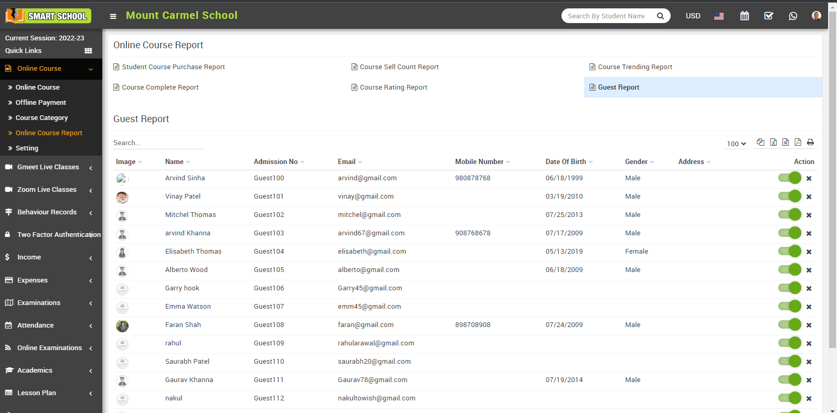This screenshot has width=837, height=413.
Task: Open the Course Trending Report link
Action: click(634, 67)
